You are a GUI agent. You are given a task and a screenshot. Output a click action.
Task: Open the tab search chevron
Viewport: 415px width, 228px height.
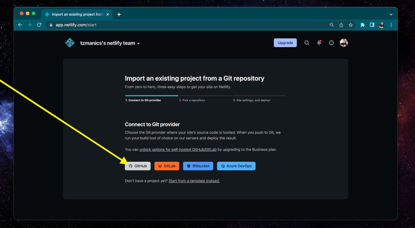click(391, 14)
